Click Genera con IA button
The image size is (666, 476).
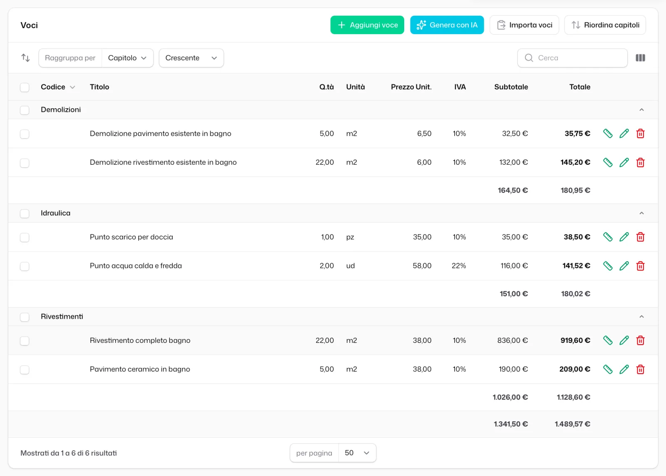point(447,25)
